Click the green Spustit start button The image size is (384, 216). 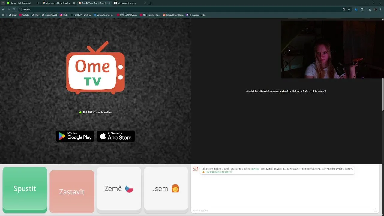click(25, 190)
